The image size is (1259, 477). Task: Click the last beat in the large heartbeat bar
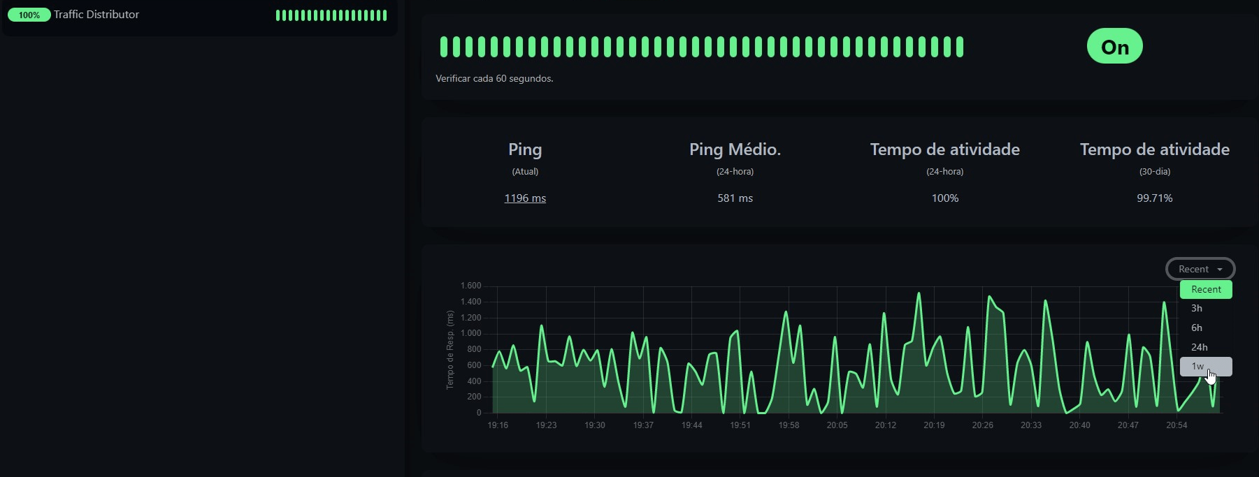(960, 47)
